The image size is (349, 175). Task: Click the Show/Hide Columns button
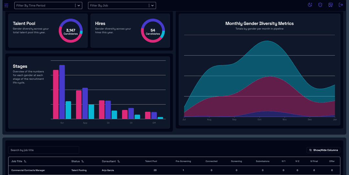tap(323, 150)
